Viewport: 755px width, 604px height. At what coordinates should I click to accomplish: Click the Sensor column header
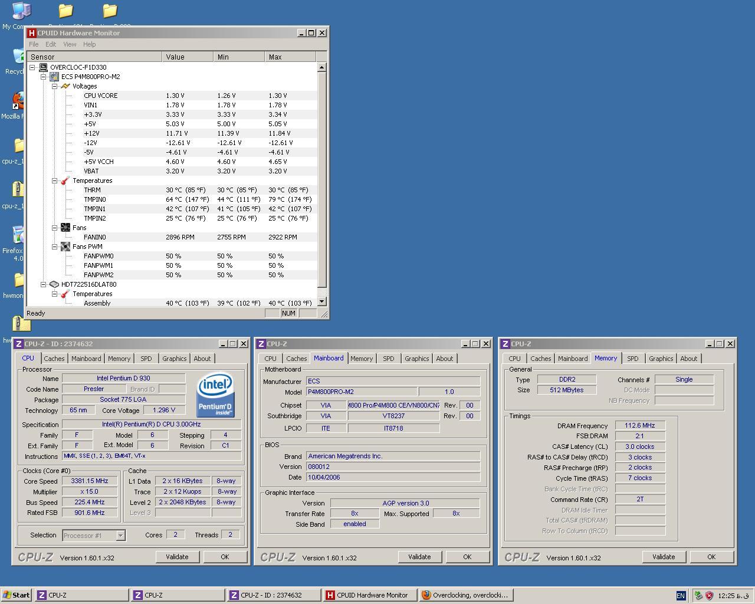click(x=94, y=57)
